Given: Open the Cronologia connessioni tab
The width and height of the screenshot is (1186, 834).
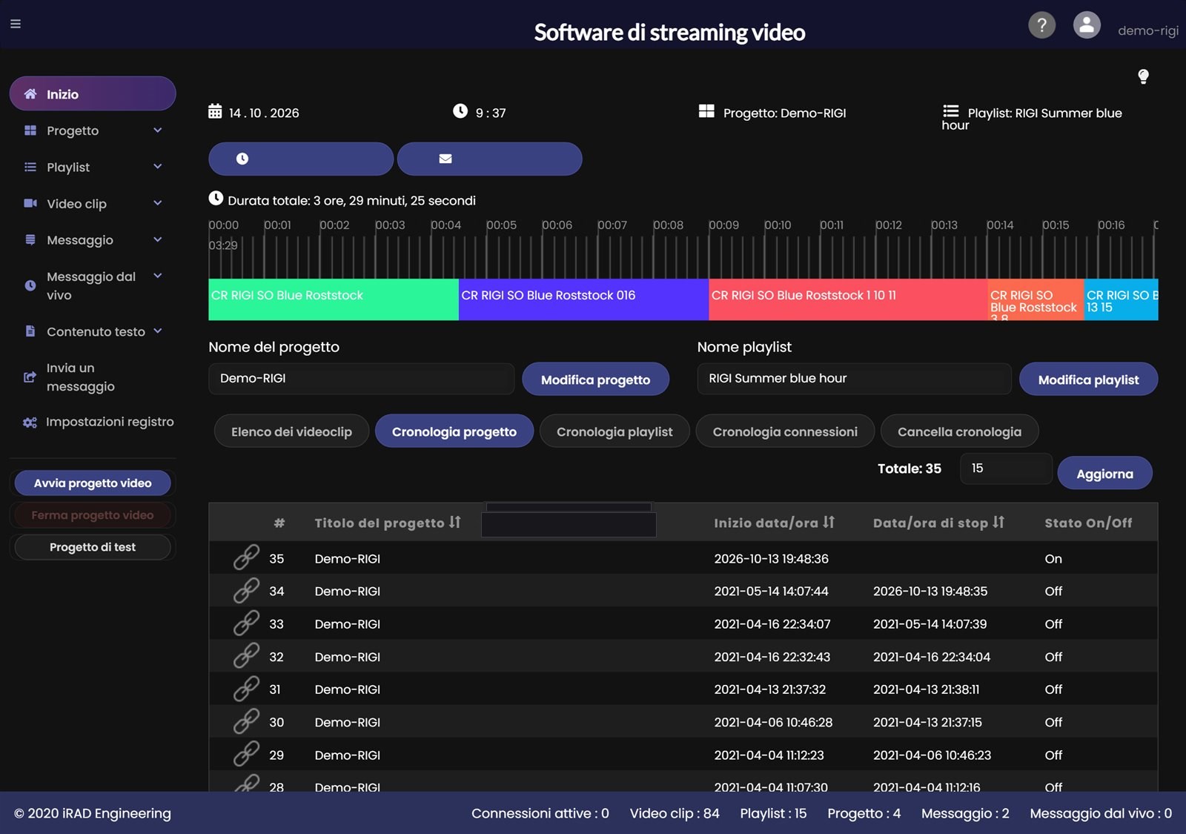Looking at the screenshot, I should (785, 431).
